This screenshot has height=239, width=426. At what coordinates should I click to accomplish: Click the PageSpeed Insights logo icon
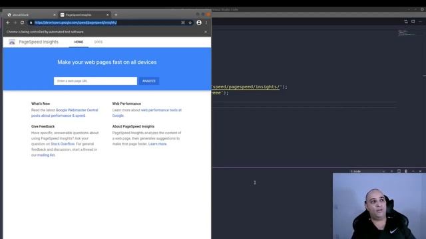12,42
